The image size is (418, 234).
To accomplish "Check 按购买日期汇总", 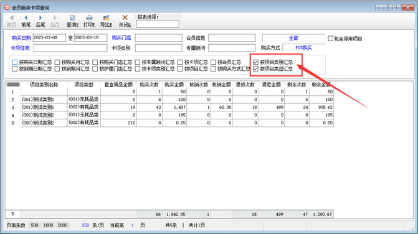I will tap(15, 62).
